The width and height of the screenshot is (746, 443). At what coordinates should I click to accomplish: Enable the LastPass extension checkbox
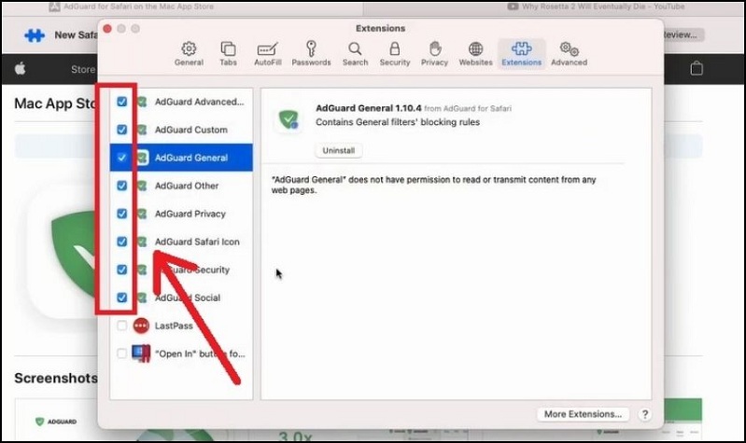[x=122, y=325]
